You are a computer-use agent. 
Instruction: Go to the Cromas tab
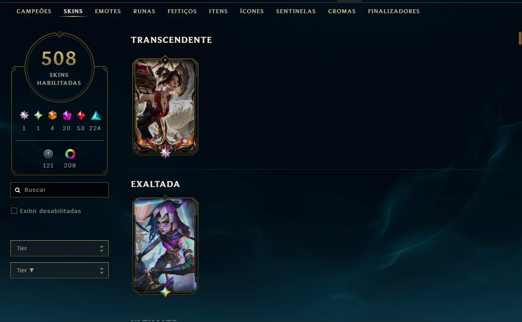pyautogui.click(x=342, y=11)
